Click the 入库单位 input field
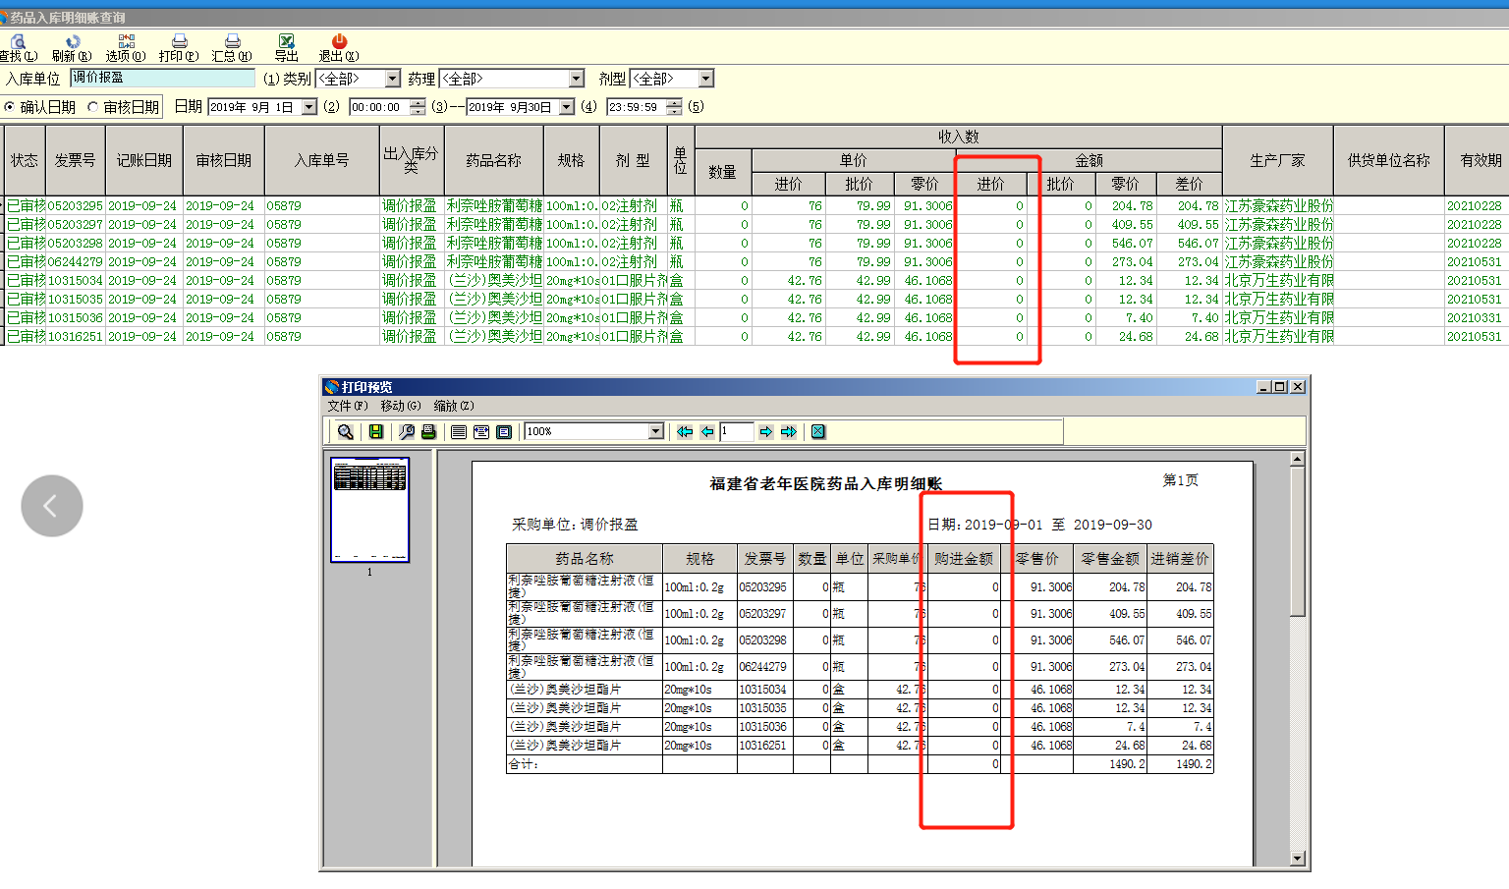This screenshot has height=889, width=1509. (x=162, y=78)
